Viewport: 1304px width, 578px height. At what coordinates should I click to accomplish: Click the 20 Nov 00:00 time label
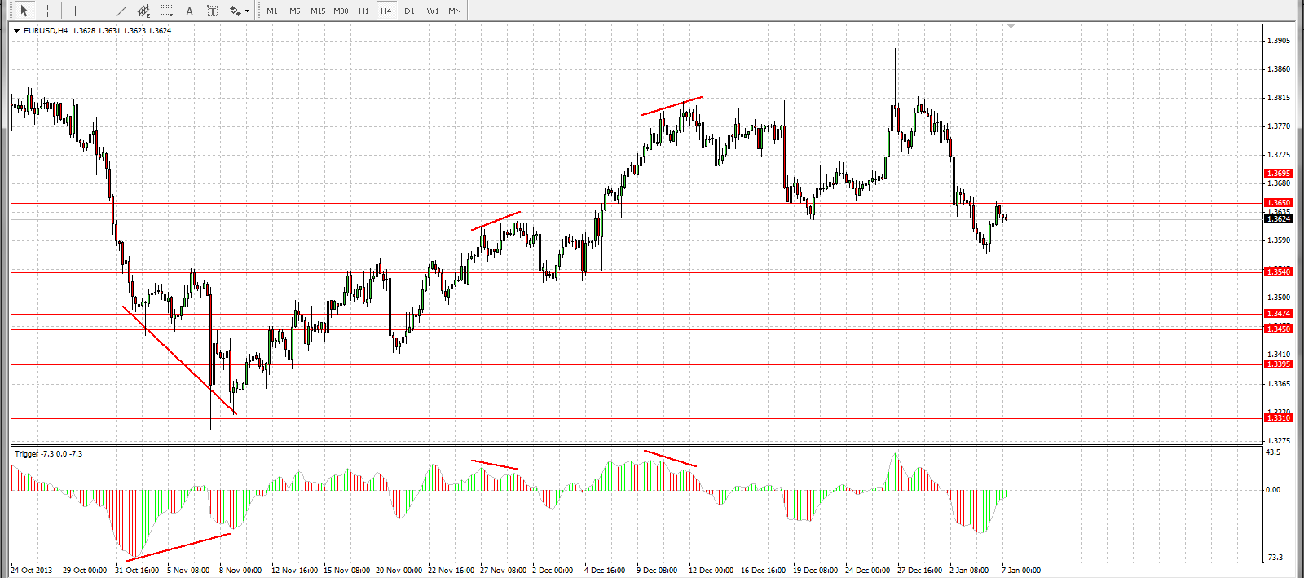click(399, 571)
